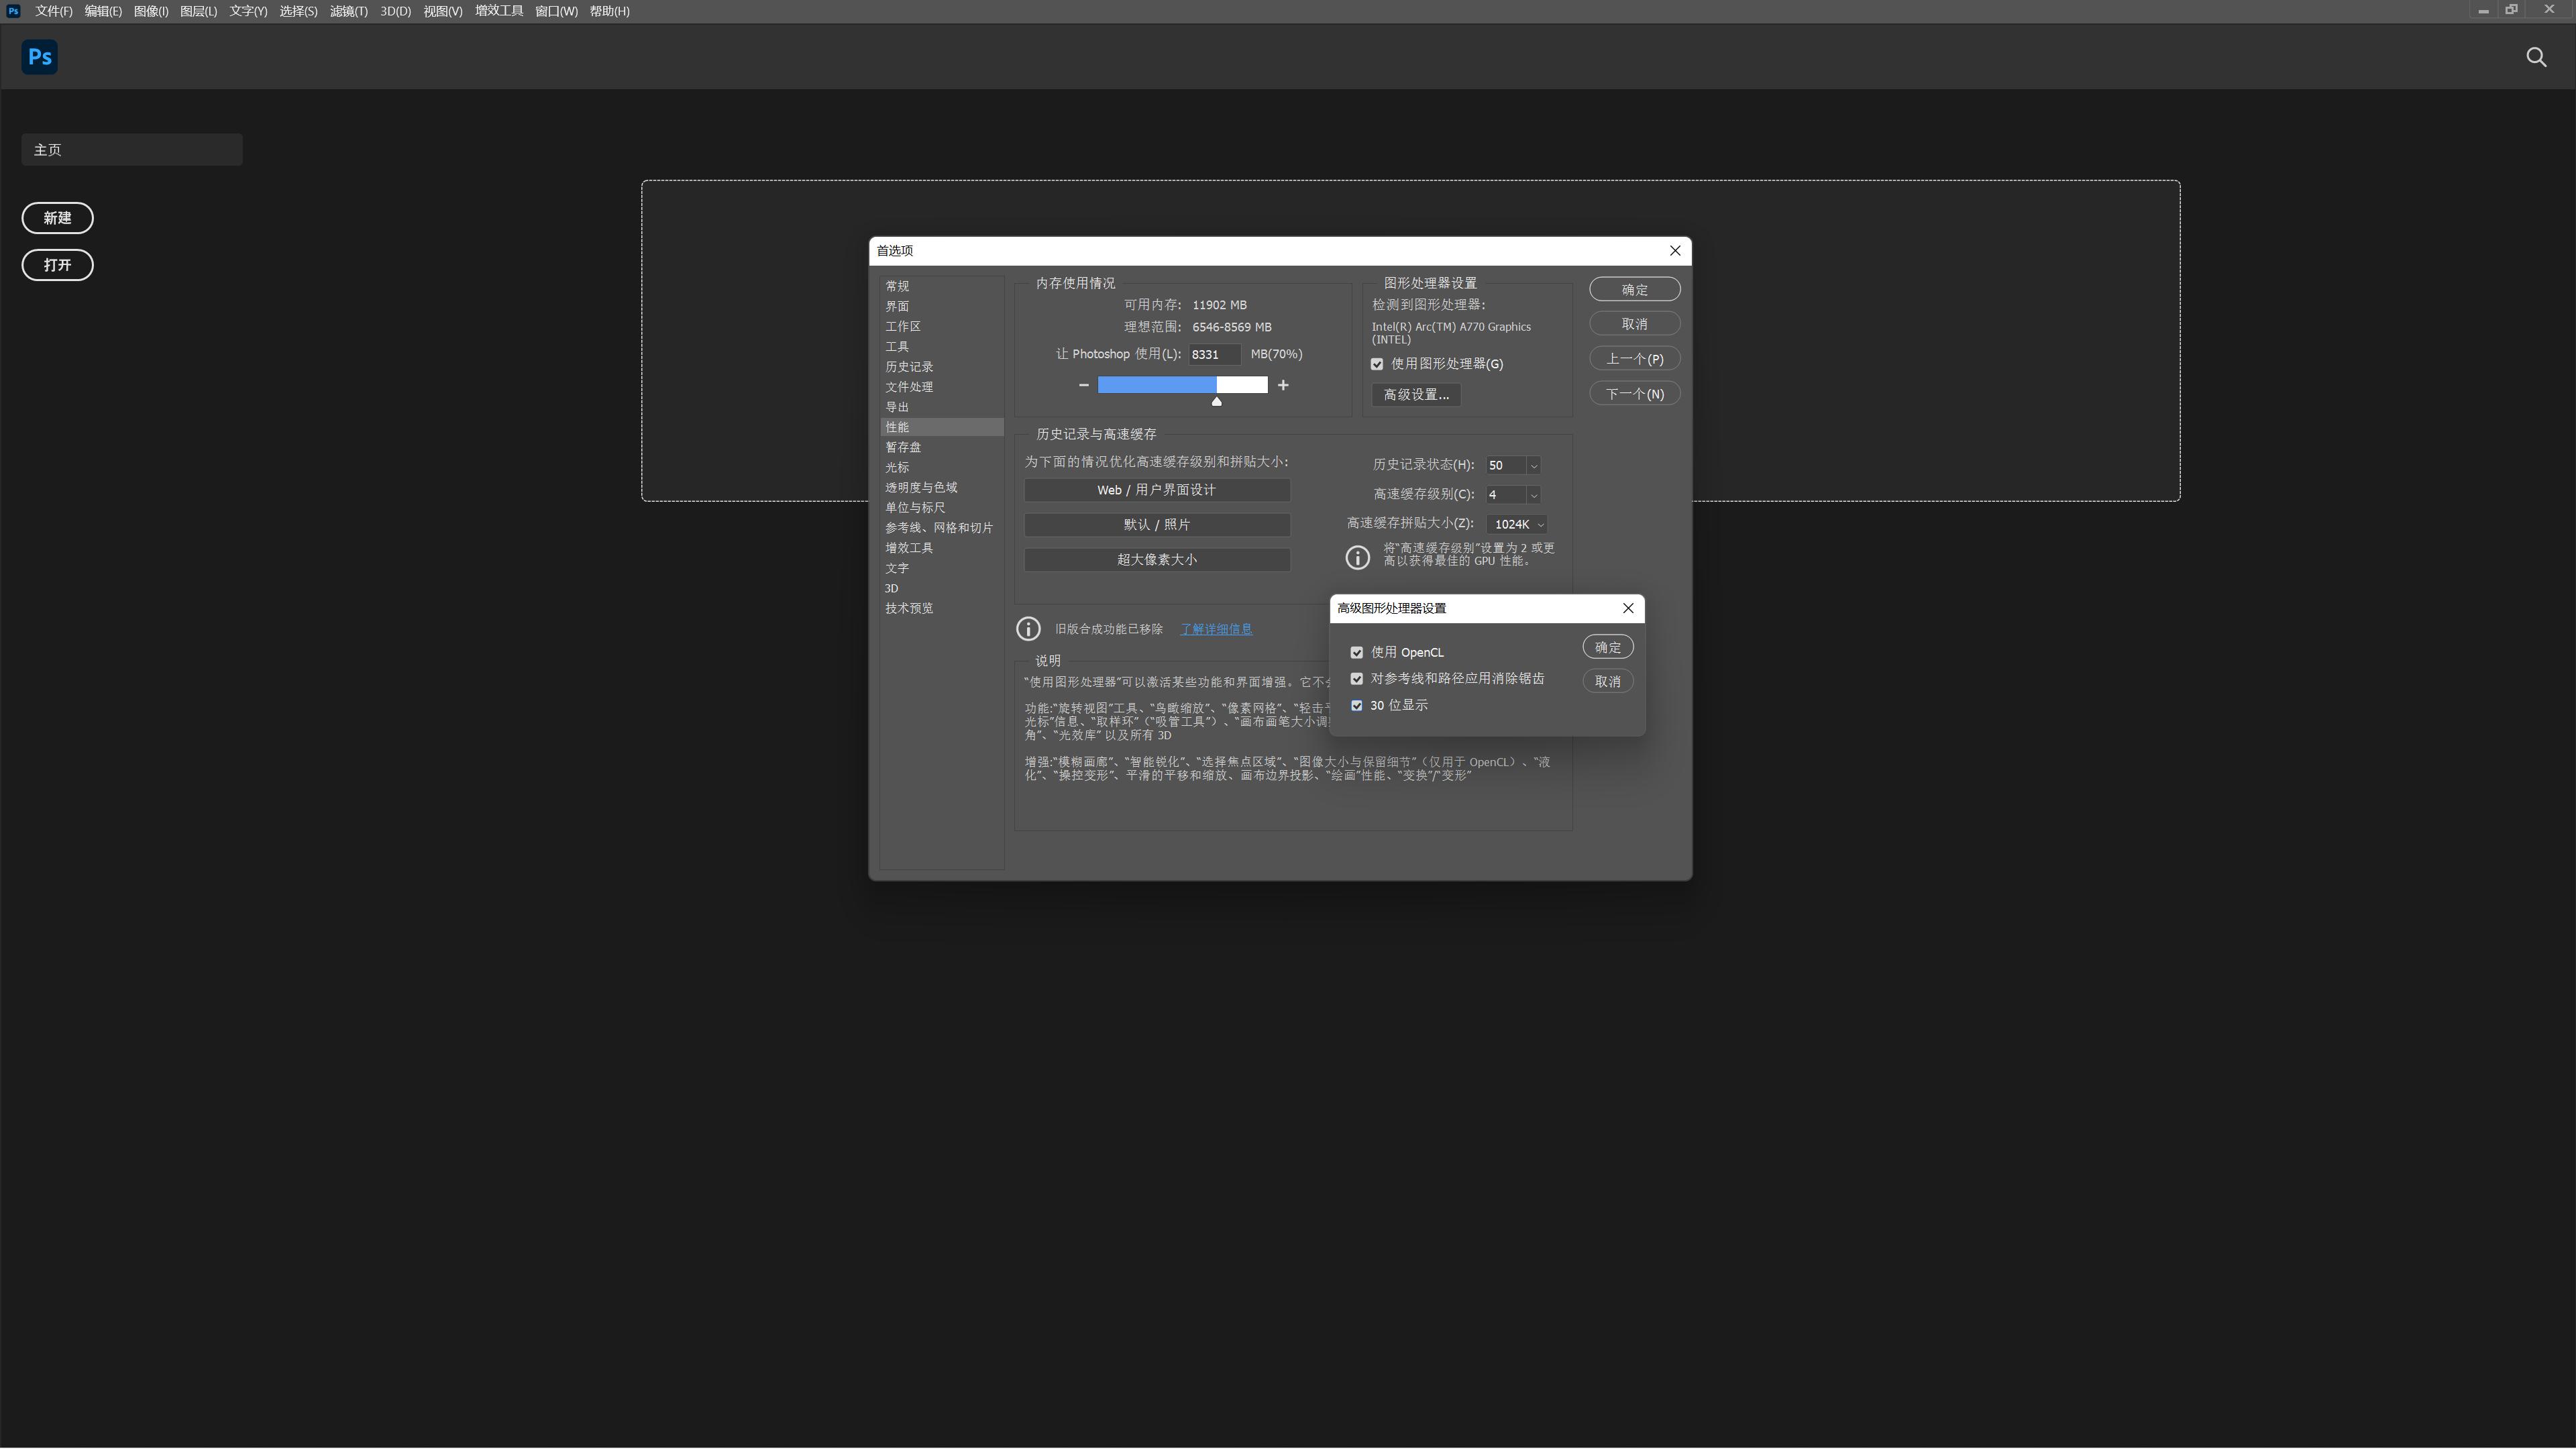
Task: Close the Preferences dialog with X
Action: [1675, 251]
